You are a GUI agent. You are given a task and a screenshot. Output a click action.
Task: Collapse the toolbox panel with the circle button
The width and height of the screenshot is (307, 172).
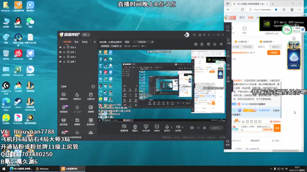click(x=93, y=87)
